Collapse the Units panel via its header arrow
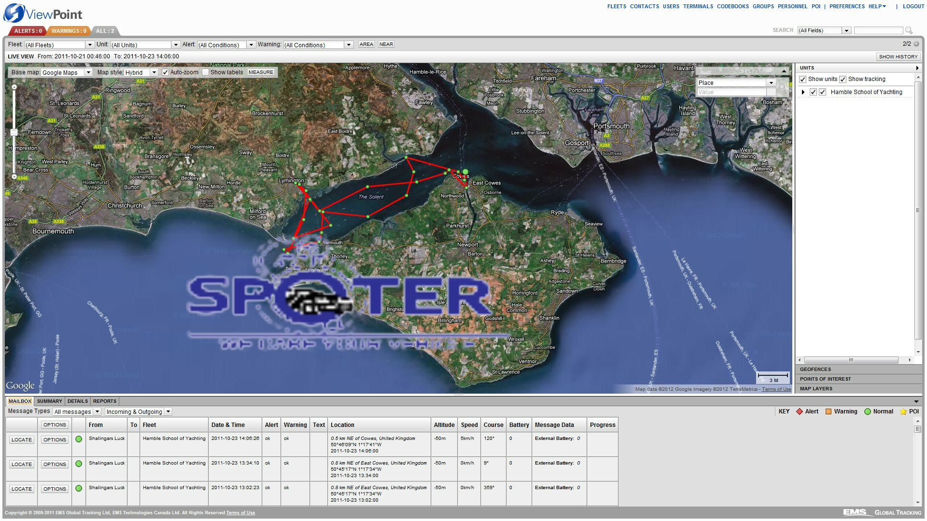The image size is (927, 521). 917,68
